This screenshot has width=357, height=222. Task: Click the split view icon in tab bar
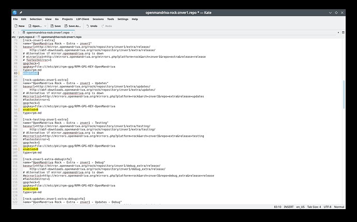[x=343, y=33]
